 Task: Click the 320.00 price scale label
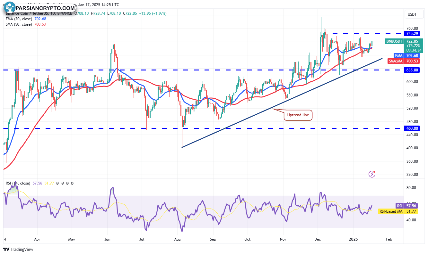coord(412,174)
